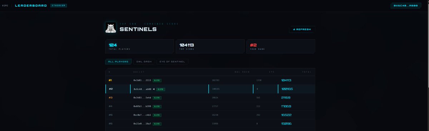
Task: Refresh the leaderboard
Action: click(x=302, y=30)
